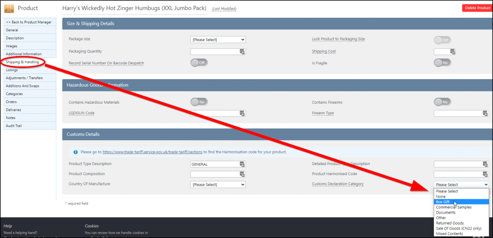493x238 pixels.
Task: Click in the Shipping Cost field
Action: click(x=445, y=52)
